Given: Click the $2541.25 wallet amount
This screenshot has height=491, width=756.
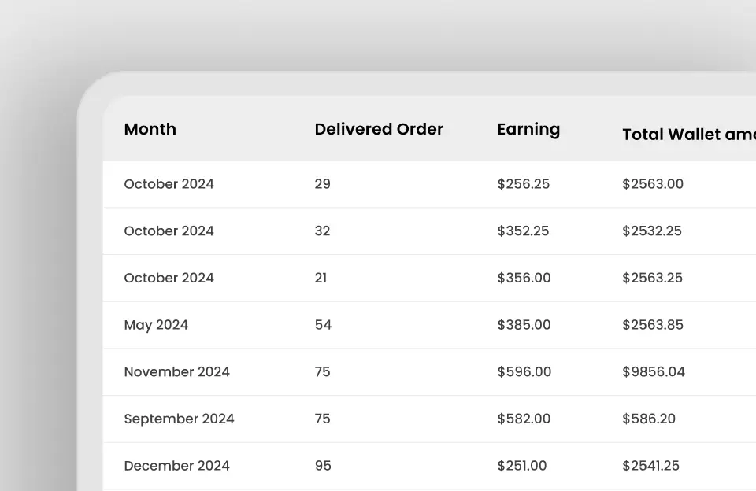Looking at the screenshot, I should tap(650, 466).
